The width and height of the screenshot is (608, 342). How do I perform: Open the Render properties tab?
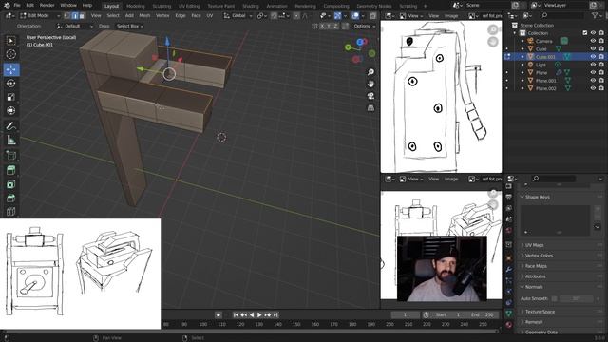pos(509,186)
